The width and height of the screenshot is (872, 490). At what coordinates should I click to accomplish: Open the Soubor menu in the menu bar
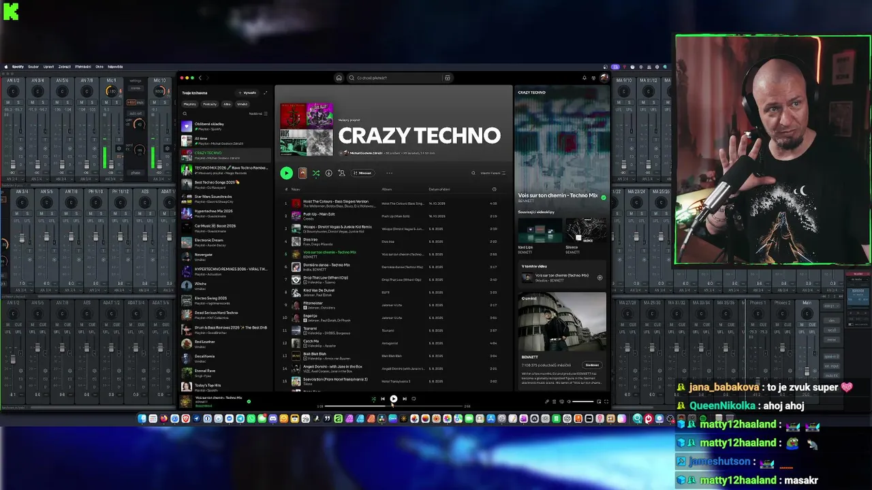coord(33,67)
